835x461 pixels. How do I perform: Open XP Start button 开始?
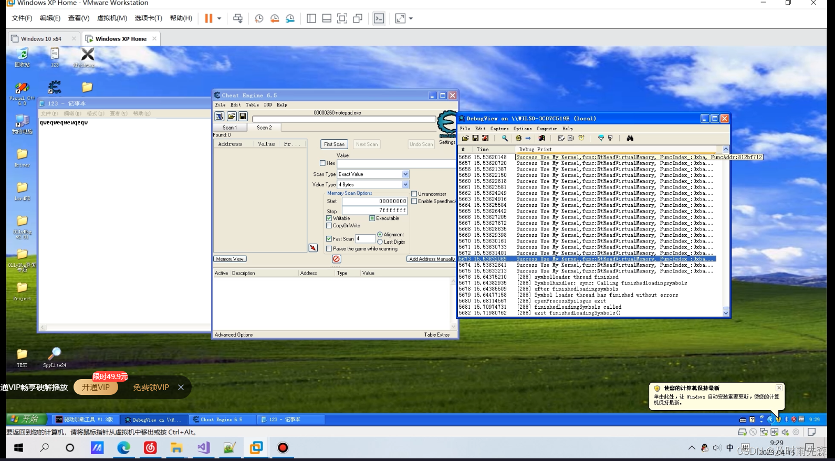(26, 419)
